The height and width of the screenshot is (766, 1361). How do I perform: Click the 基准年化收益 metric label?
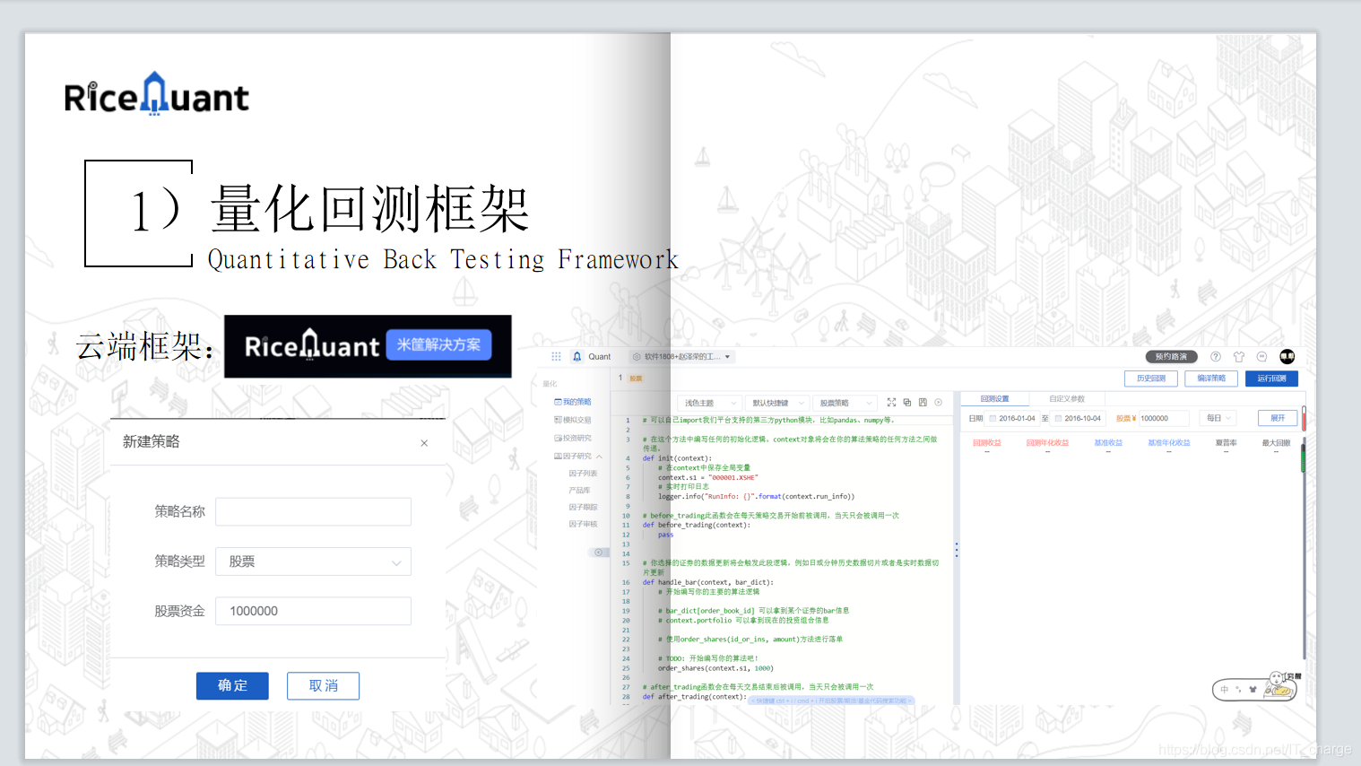click(x=1169, y=442)
